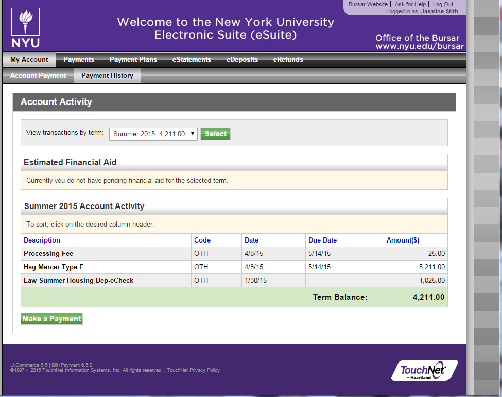502x397 pixels.
Task: Open the eRefunds tab
Action: 288,60
